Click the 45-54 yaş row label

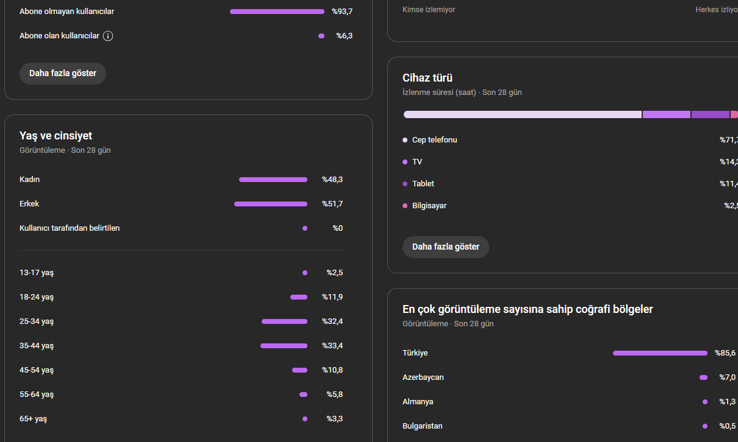coord(37,370)
